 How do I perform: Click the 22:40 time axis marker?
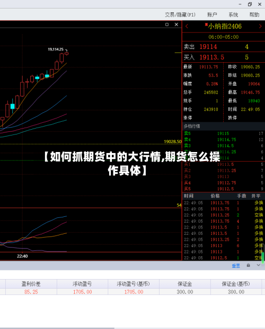pos(22,256)
